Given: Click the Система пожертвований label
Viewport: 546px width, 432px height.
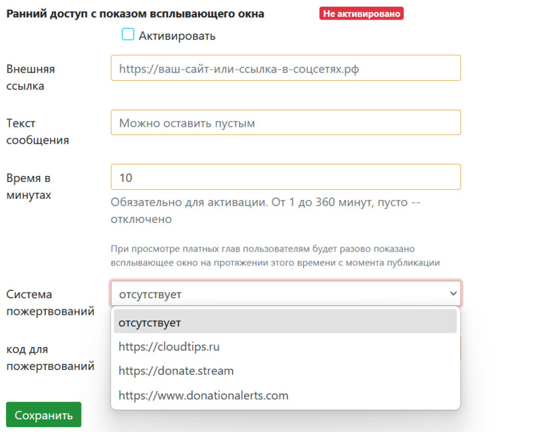Looking at the screenshot, I should (49, 303).
